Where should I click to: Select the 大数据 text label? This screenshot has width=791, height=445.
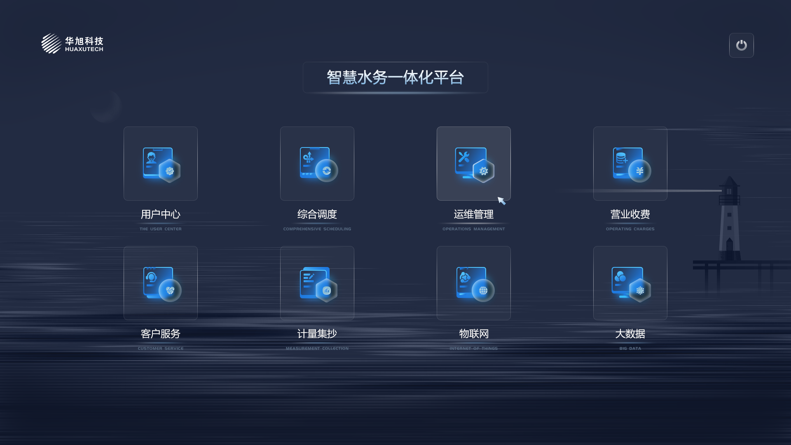tap(630, 334)
